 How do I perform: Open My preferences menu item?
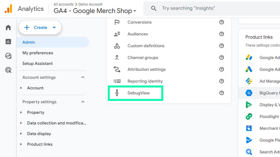click(x=38, y=53)
